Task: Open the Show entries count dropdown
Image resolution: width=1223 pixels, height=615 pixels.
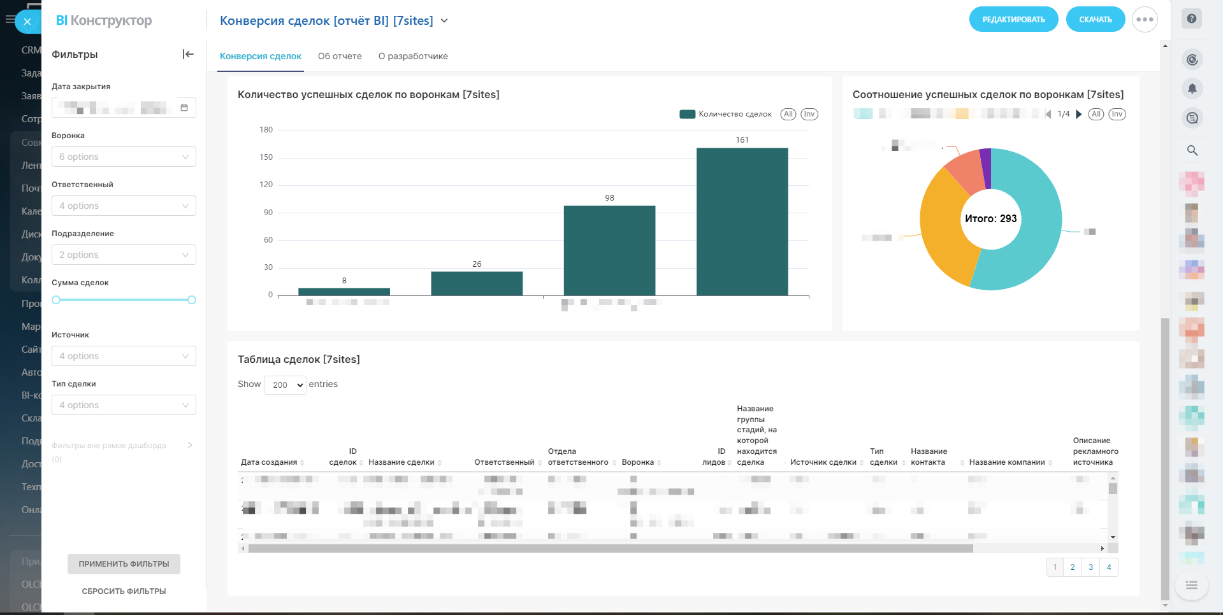Action: pos(285,385)
